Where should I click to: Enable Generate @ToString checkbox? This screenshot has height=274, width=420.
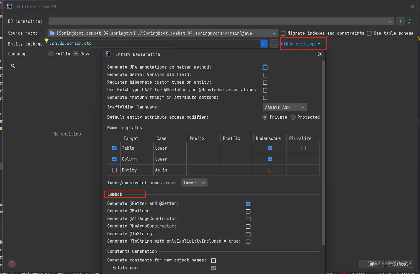[248, 234]
